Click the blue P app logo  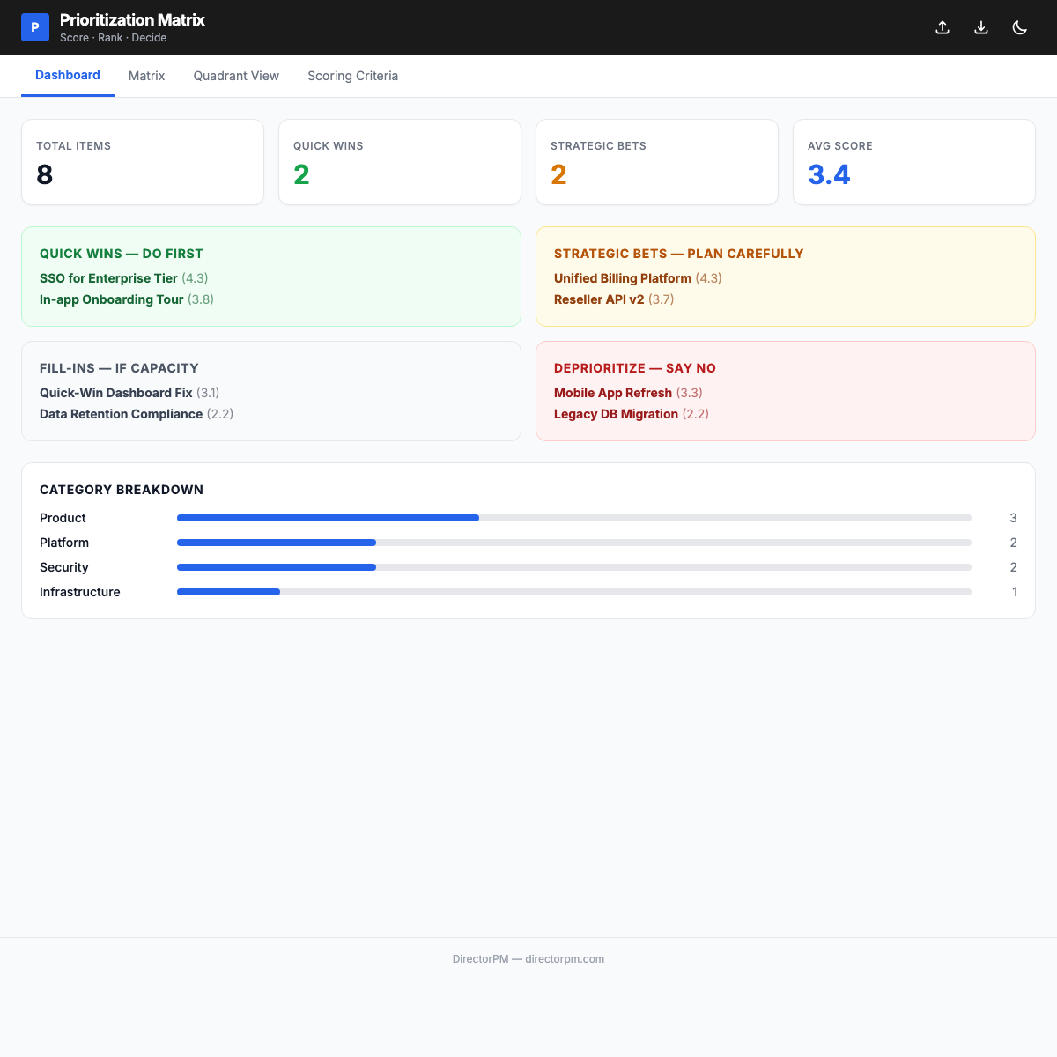pos(35,27)
